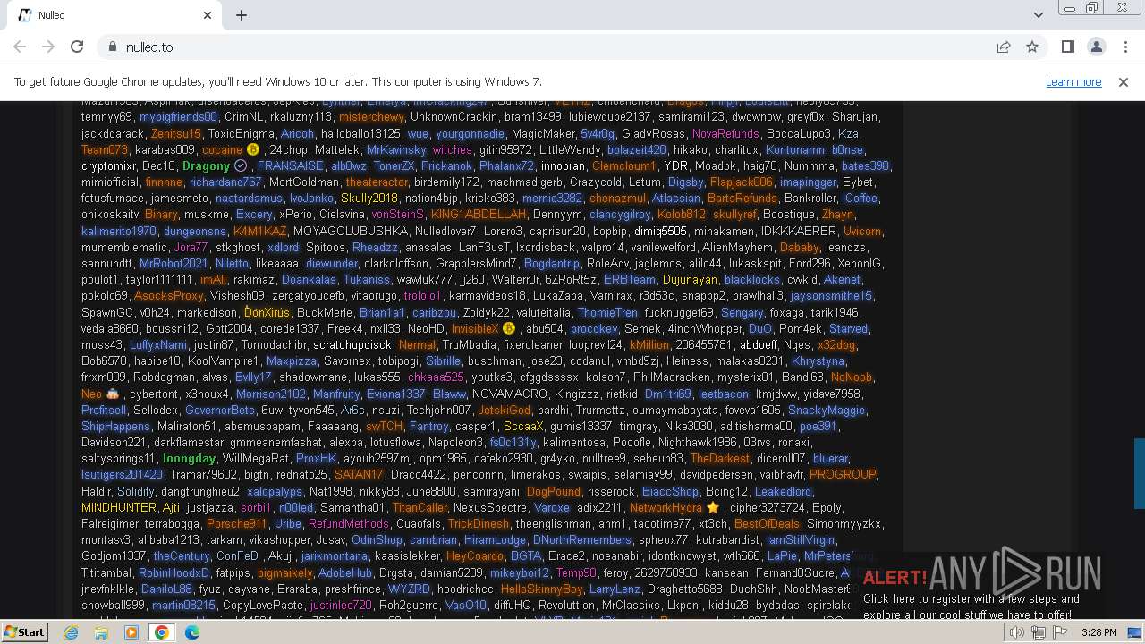Viewport: 1145px width, 644px height.
Task: Open user profile TrickDinesh
Action: pos(479,524)
